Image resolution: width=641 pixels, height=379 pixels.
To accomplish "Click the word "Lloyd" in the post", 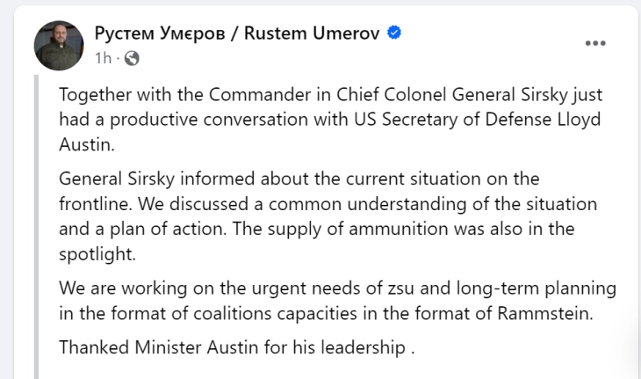I will click(x=578, y=118).
